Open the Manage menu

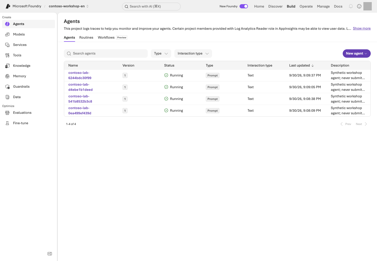pyautogui.click(x=323, y=6)
